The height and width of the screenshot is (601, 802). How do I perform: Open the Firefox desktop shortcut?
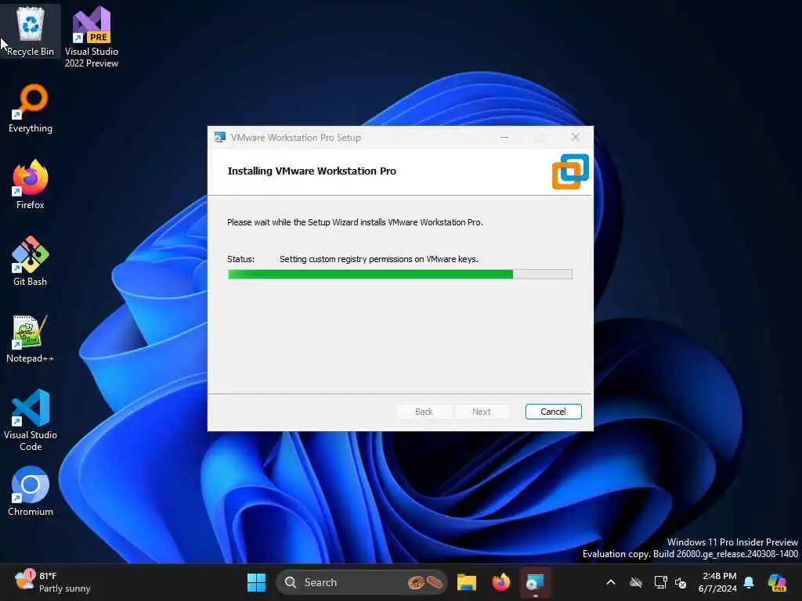[x=31, y=184]
